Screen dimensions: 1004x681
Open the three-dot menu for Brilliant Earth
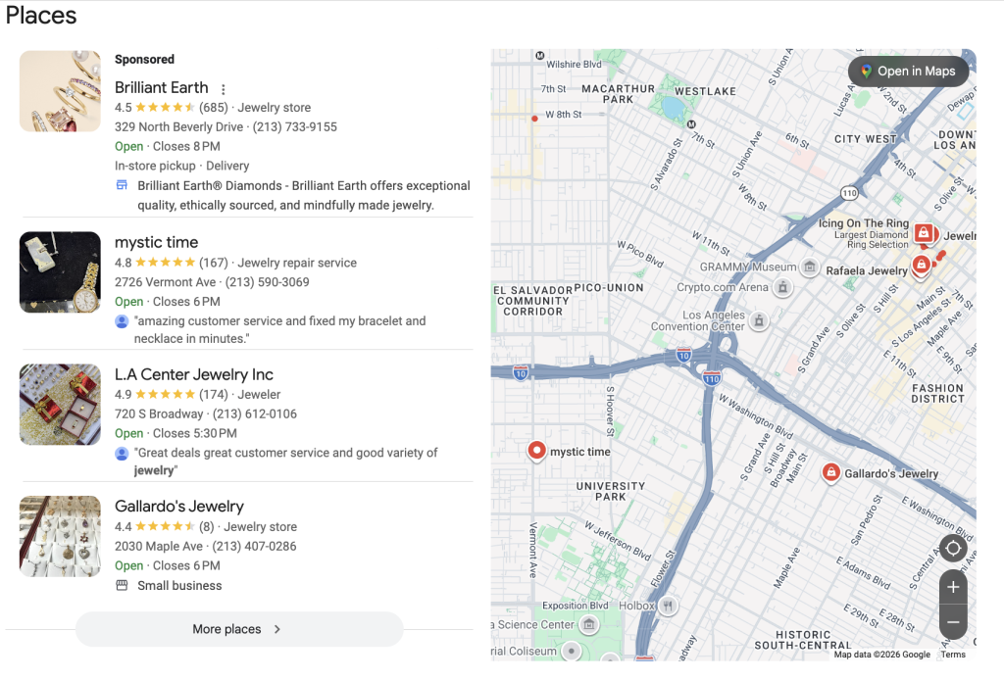coord(224,88)
